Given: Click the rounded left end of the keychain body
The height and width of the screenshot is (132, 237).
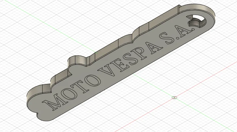Looking at the screenshot, I should coord(34,104).
